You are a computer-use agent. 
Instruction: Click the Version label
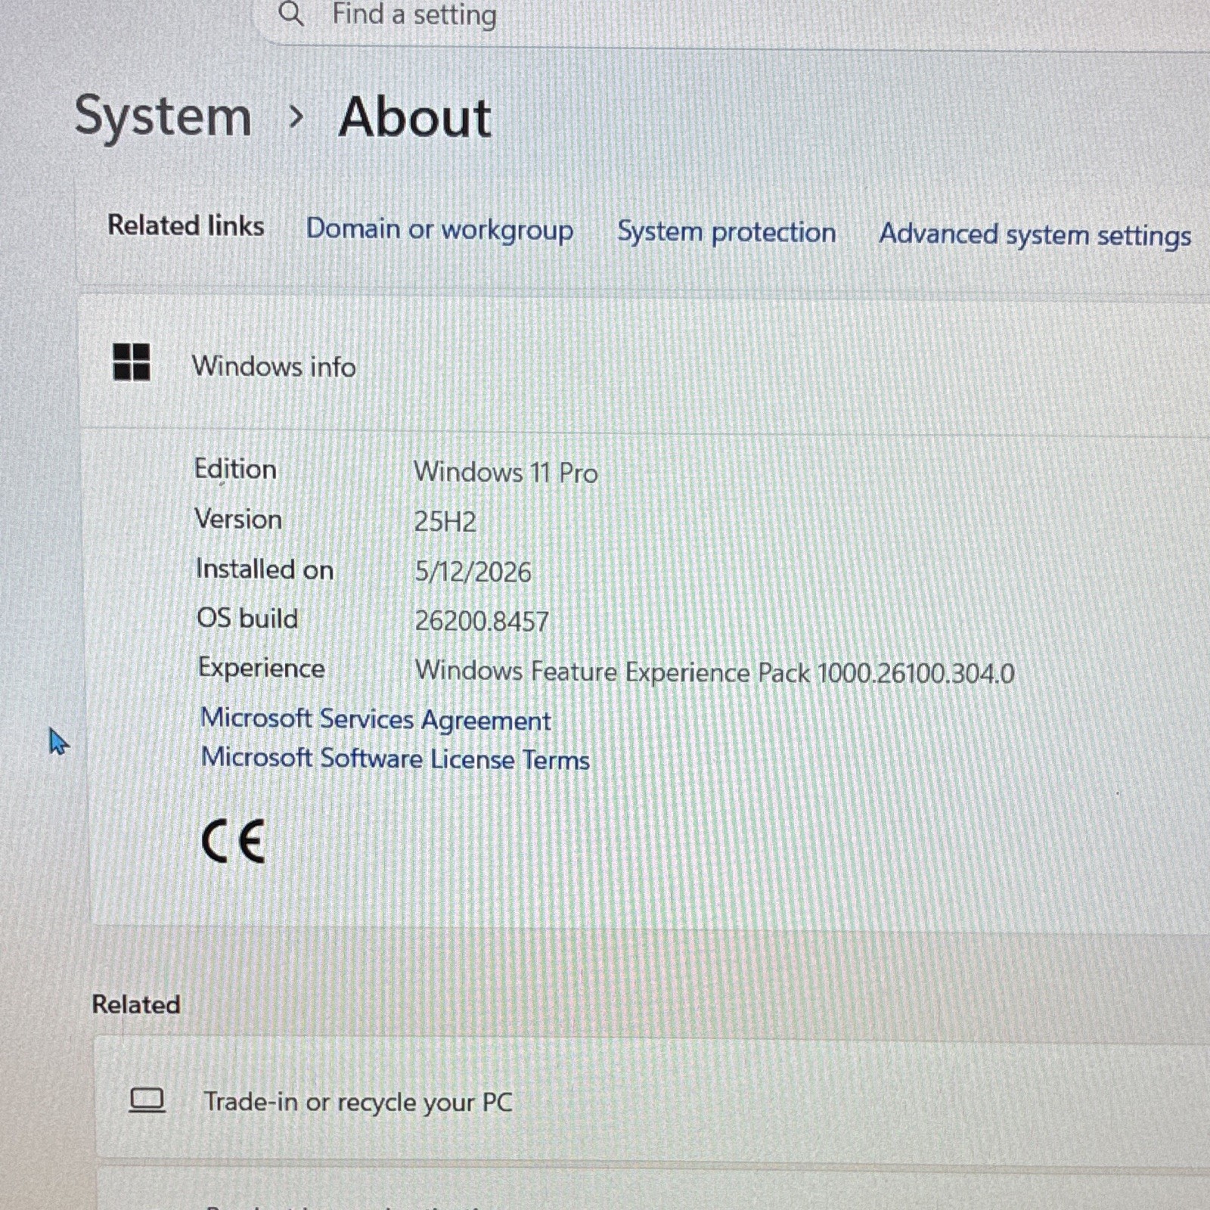click(238, 520)
